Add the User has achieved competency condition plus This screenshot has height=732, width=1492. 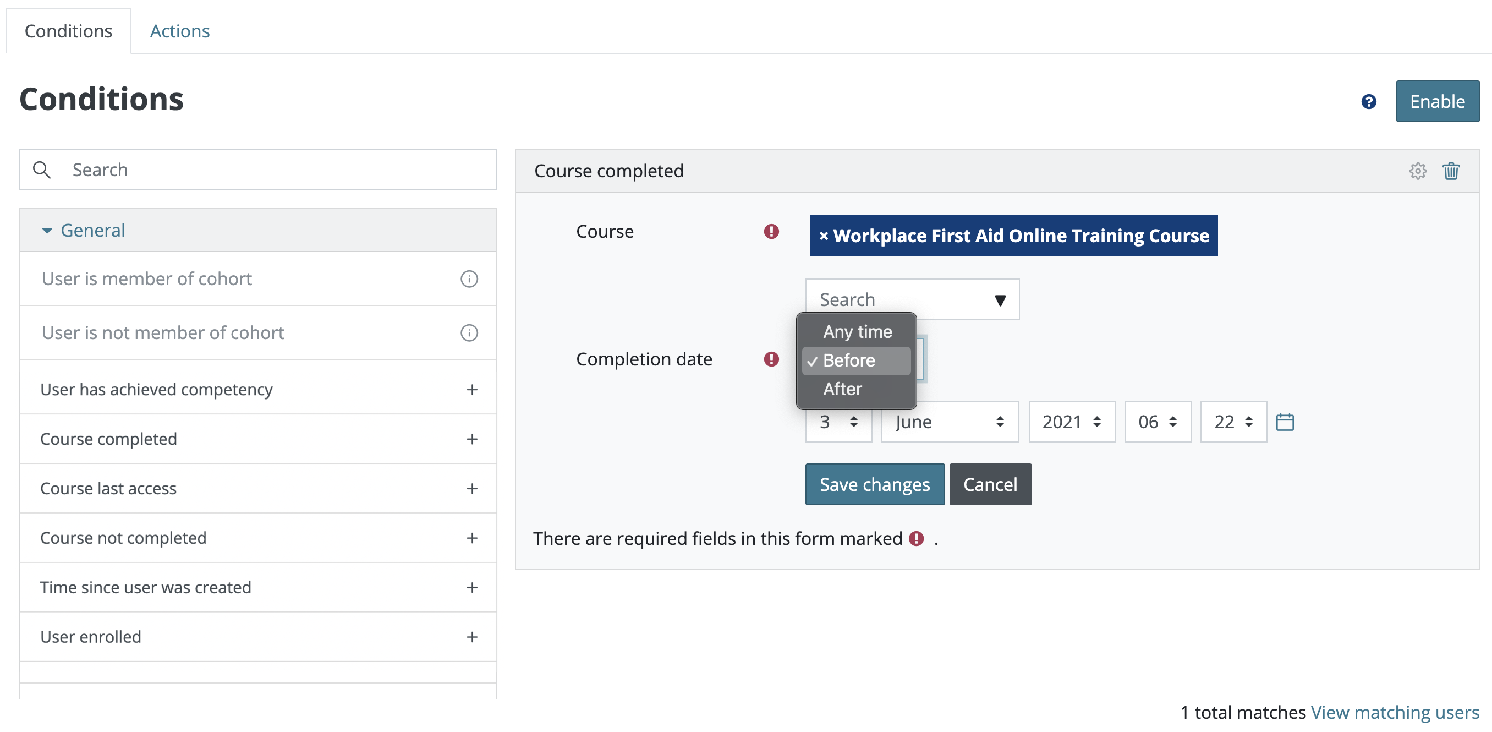pos(471,390)
